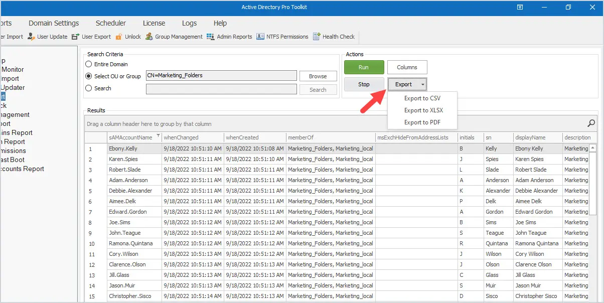Select the John.Teague account cell
Screen dimensions: 604x303
134,233
